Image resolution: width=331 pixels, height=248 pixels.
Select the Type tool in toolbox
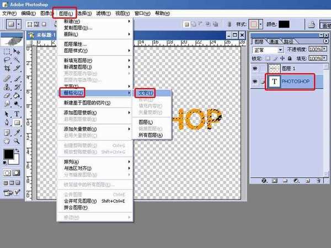pyautogui.click(x=17, y=114)
